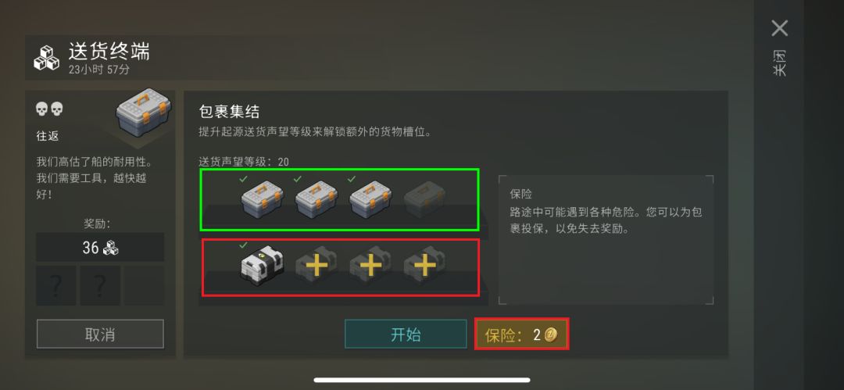
Task: Click the 开始 start button
Action: [x=406, y=334]
